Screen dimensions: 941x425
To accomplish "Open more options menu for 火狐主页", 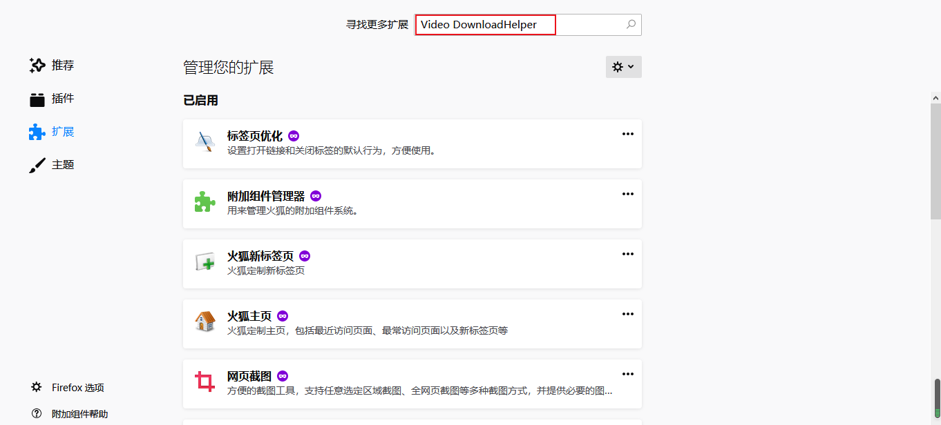I will click(628, 314).
